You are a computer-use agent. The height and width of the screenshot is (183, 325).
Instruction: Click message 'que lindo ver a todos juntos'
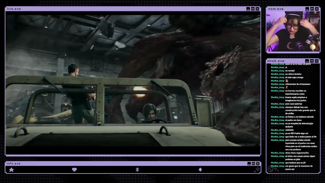click(301, 137)
